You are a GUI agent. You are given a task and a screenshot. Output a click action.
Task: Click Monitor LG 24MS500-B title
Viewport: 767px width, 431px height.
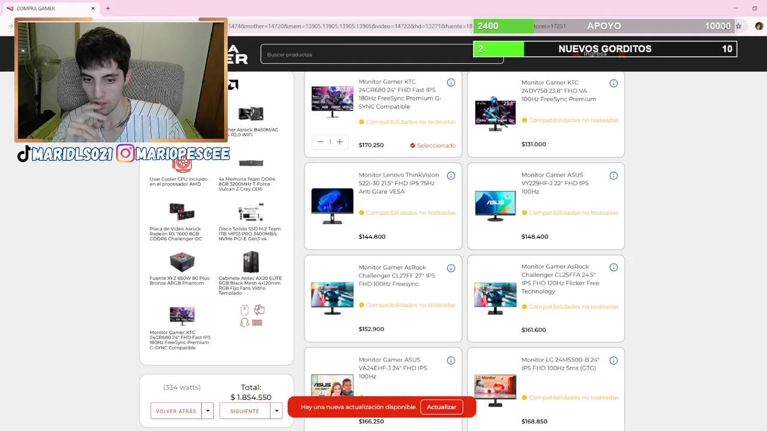pos(560,364)
